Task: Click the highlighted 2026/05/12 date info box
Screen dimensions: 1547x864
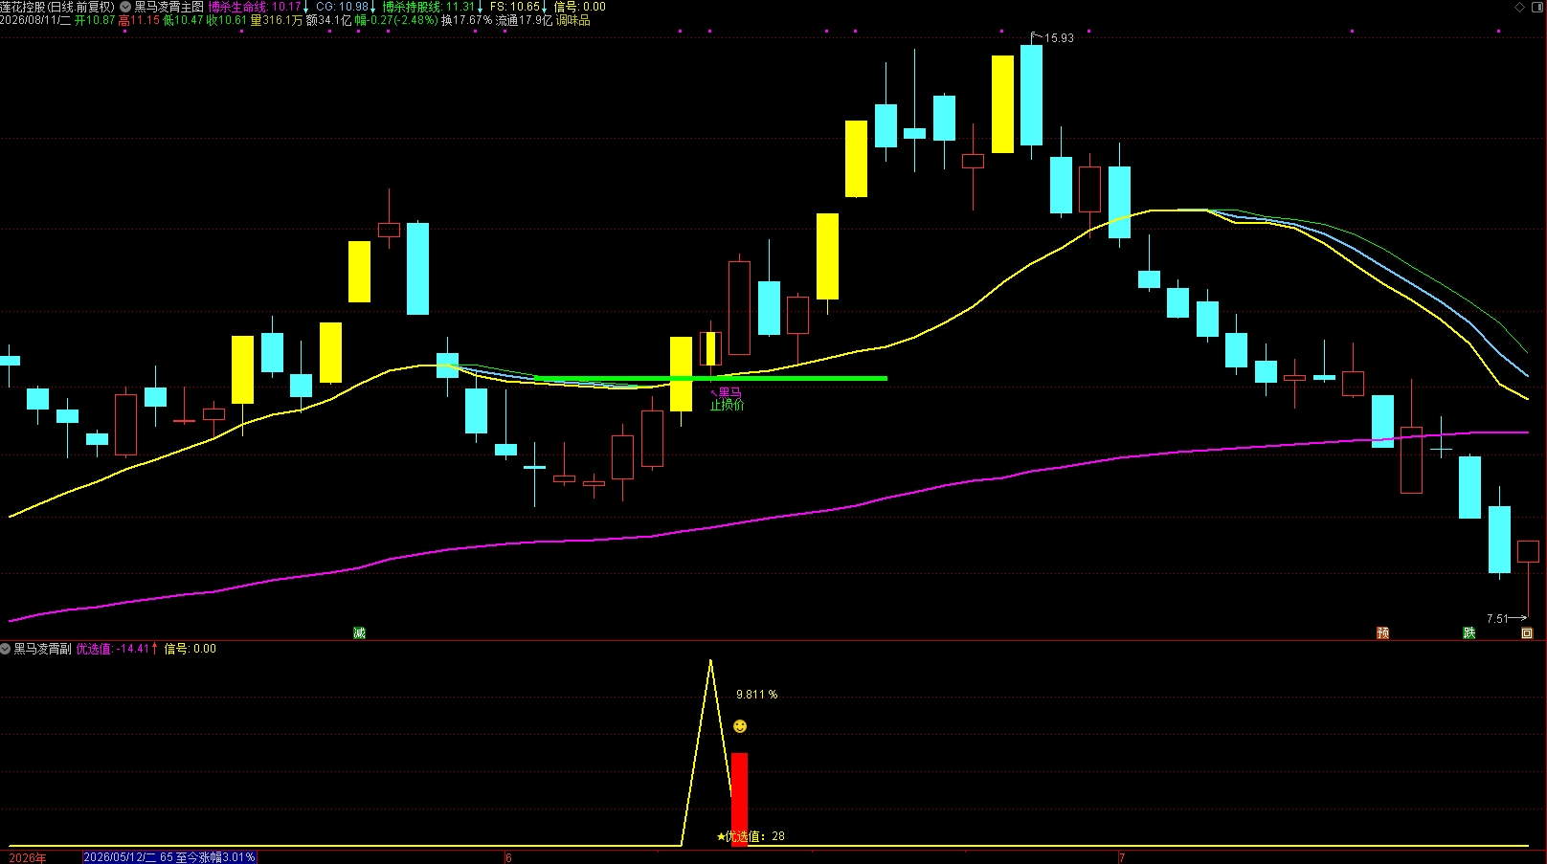Action: click(x=170, y=857)
